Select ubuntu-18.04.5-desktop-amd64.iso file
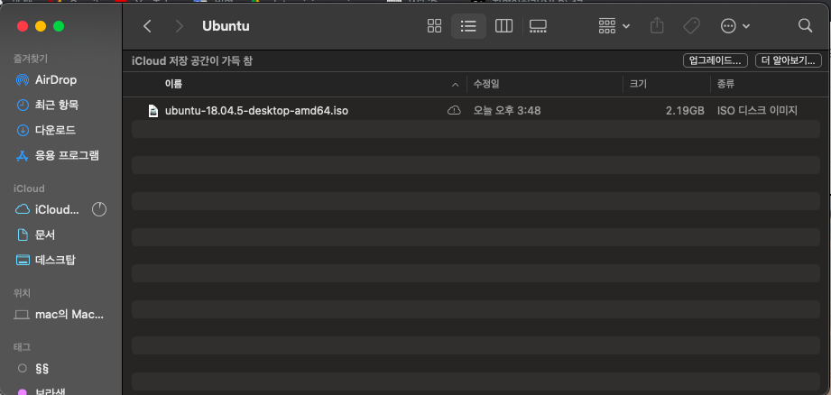 pyautogui.click(x=256, y=111)
